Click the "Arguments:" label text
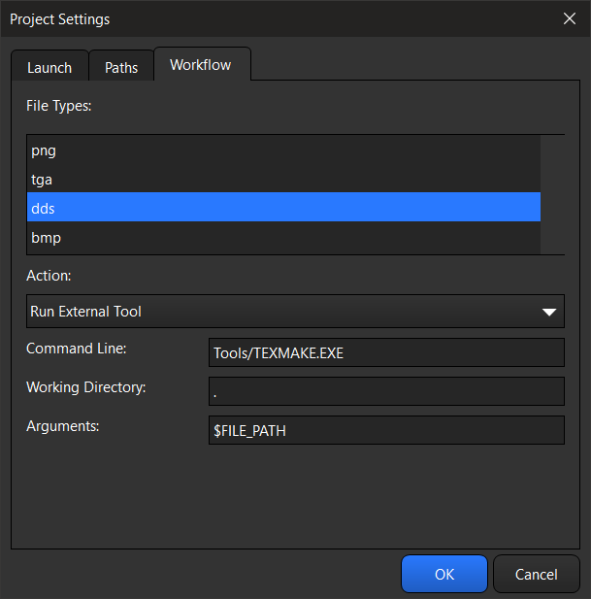 point(64,426)
